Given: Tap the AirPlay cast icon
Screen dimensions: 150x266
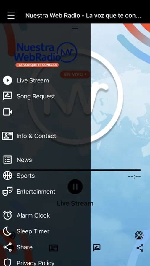Looking at the screenshot, I should coord(139,236).
